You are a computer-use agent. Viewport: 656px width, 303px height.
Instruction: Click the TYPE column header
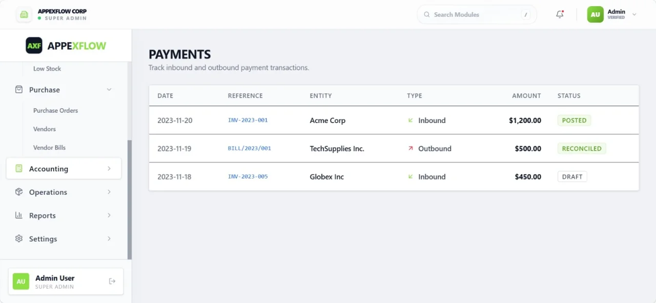[x=415, y=96]
